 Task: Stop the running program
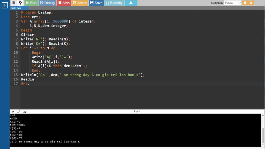point(64,3)
